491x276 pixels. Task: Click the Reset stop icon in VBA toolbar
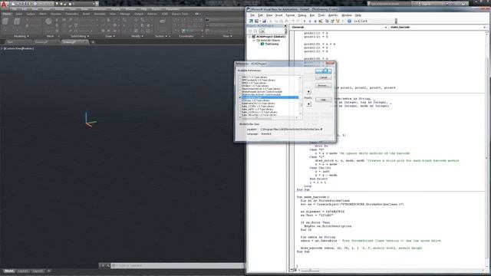[x=315, y=21]
